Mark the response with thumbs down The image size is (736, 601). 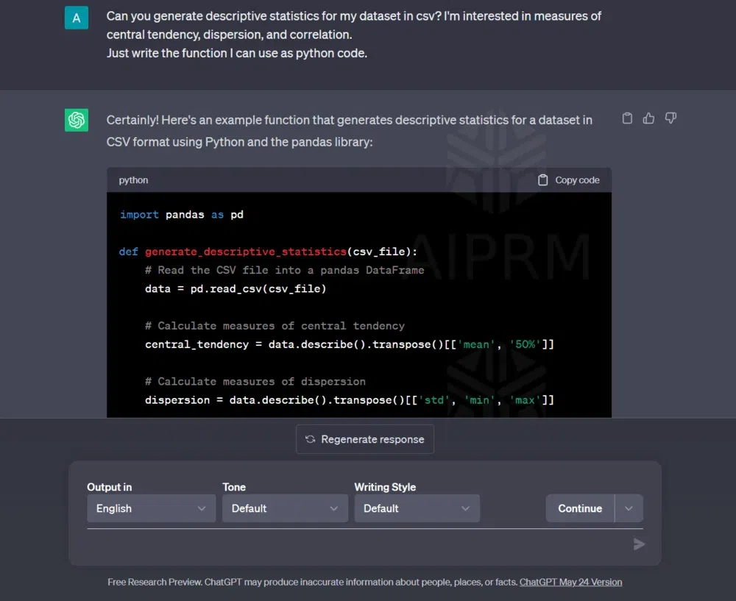point(670,118)
